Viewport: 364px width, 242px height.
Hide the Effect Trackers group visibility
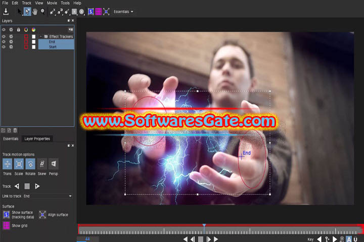click(4, 37)
